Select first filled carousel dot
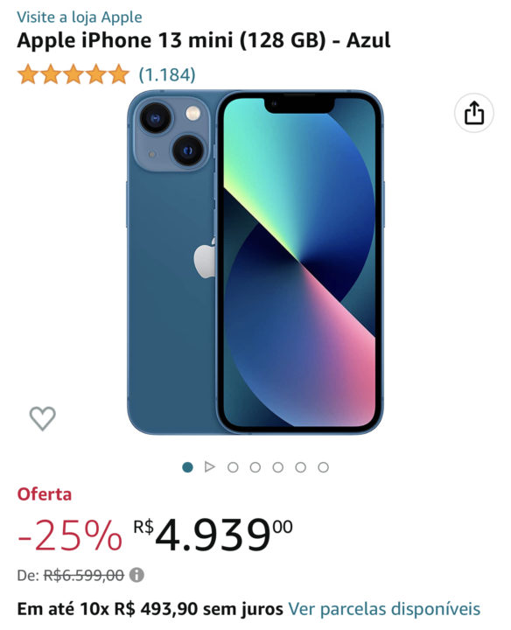 point(187,467)
